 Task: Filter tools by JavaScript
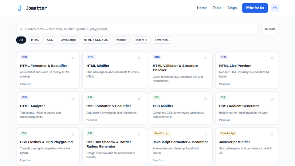tap(68, 40)
